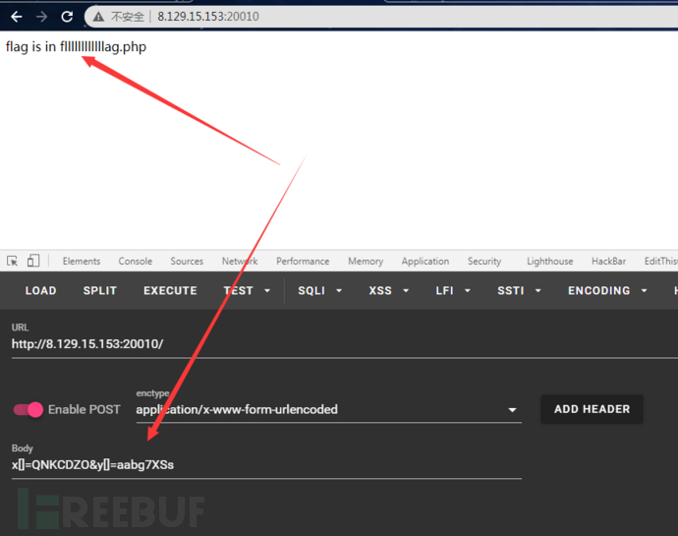The image size is (678, 536).
Task: Click the Body field with x[]=QNKCDZO payload
Action: click(266, 465)
